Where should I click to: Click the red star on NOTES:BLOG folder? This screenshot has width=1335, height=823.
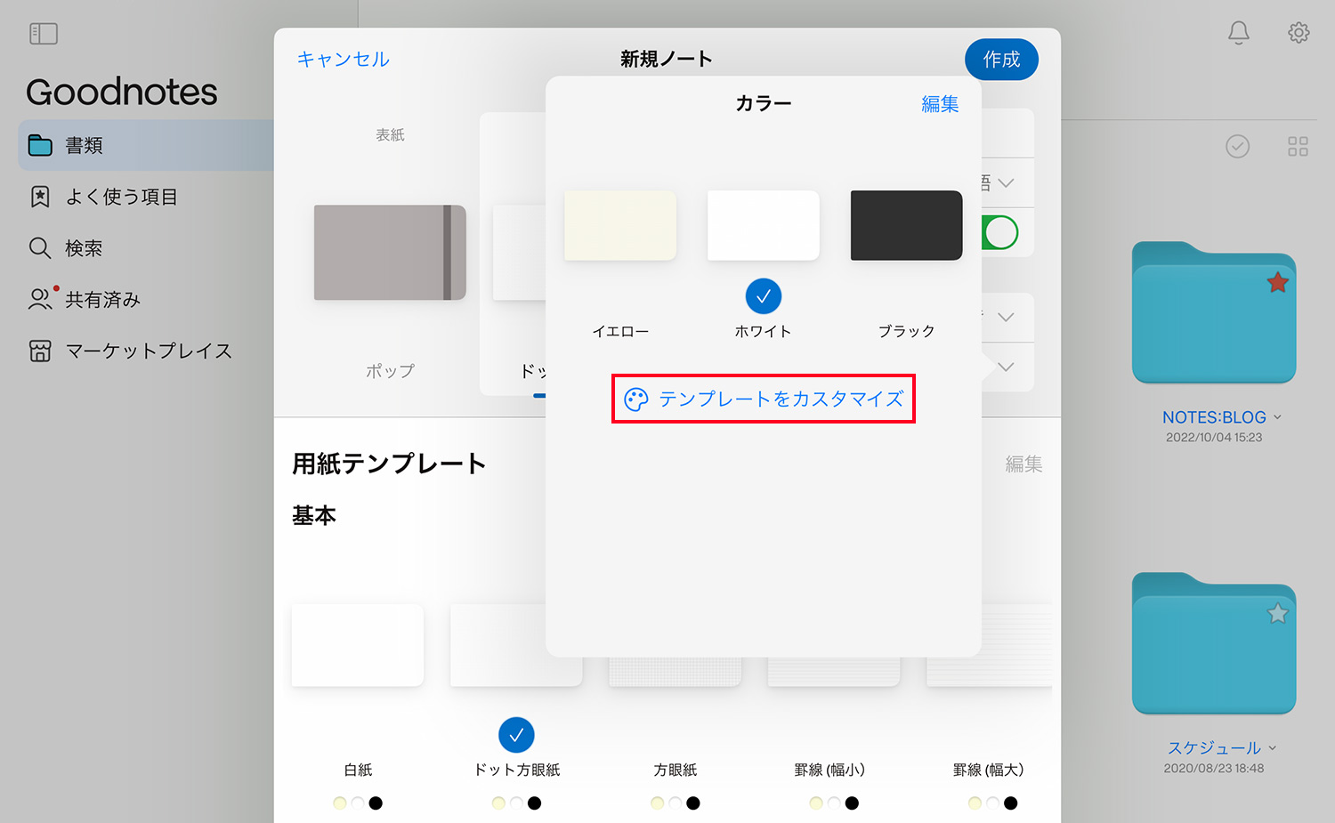point(1277,282)
